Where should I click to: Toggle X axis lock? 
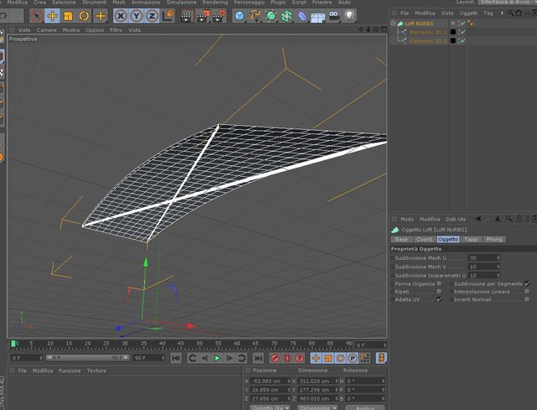[x=120, y=16]
